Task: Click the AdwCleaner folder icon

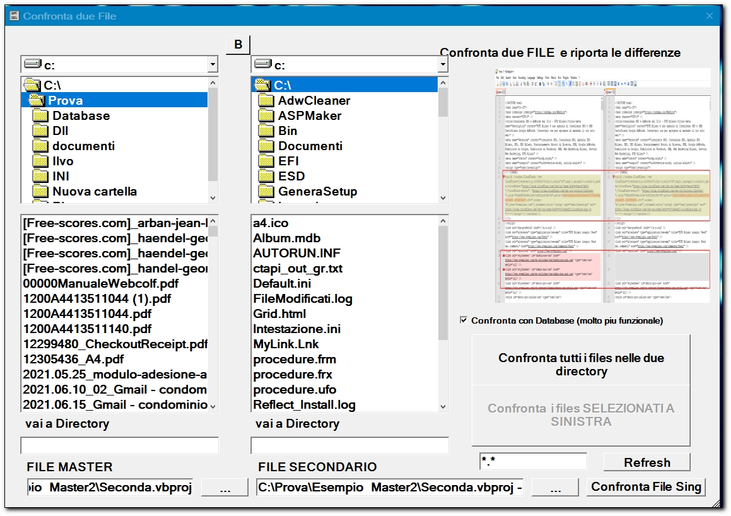Action: 266,100
